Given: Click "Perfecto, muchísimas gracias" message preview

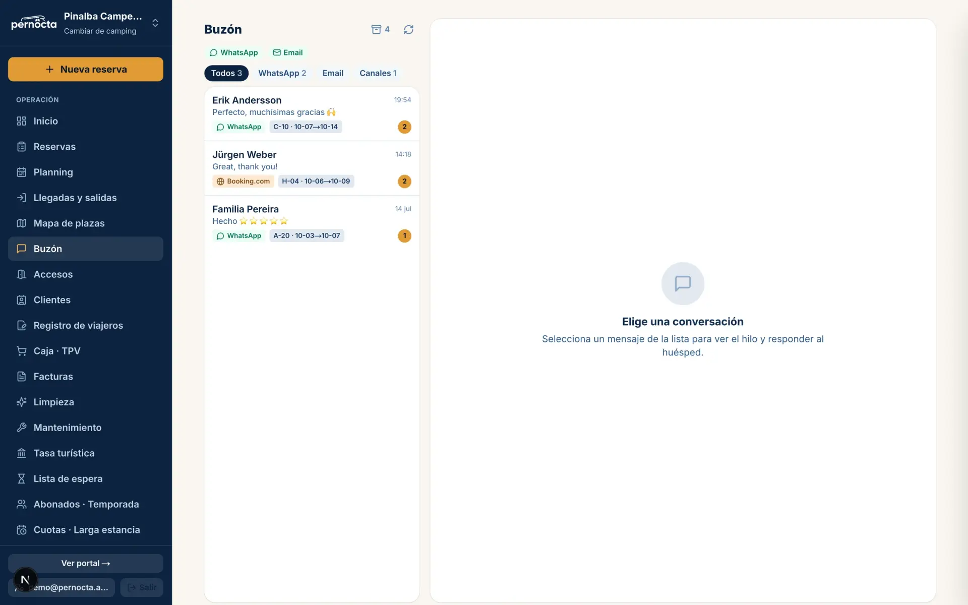Looking at the screenshot, I should click(274, 112).
